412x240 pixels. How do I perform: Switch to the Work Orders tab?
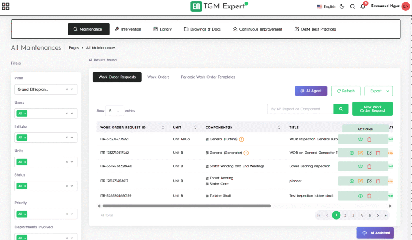158,77
